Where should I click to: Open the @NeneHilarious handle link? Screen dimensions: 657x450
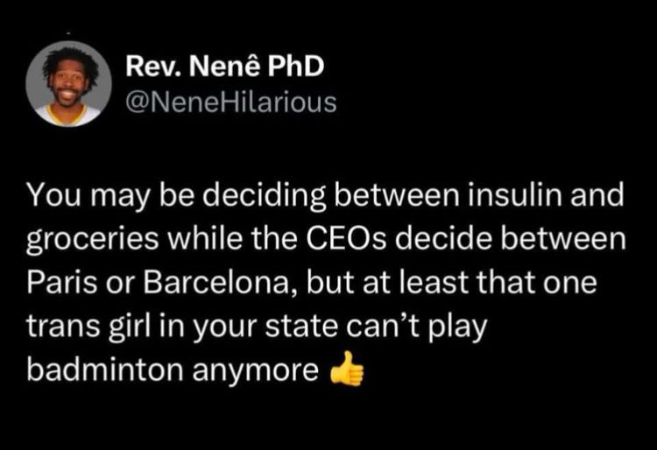tap(231, 102)
